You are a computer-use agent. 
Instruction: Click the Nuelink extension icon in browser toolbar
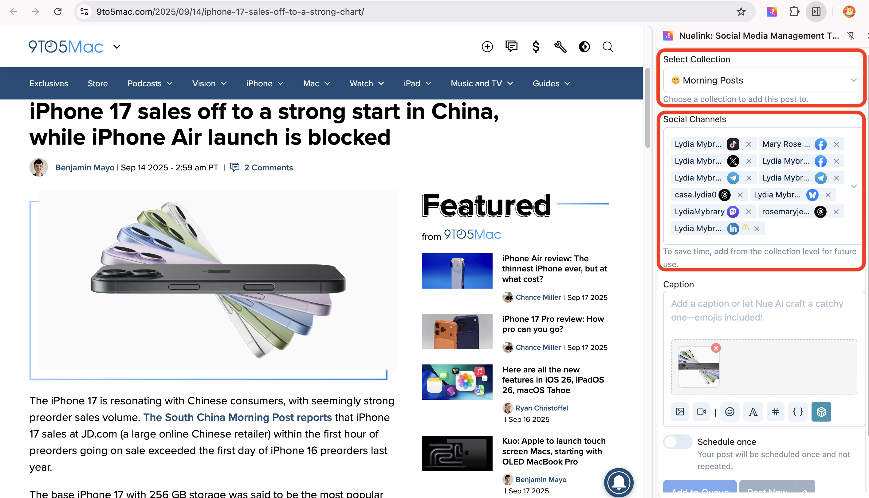tap(772, 12)
